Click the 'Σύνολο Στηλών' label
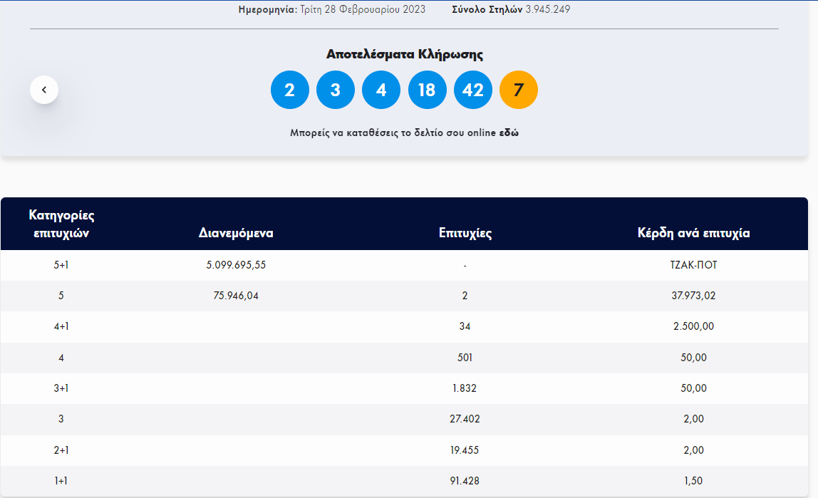 [487, 9]
